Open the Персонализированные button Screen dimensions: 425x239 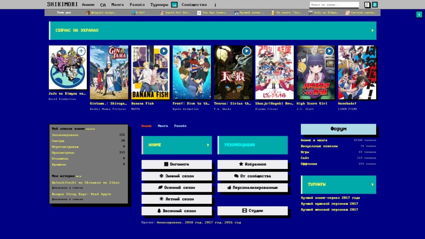pyautogui.click(x=252, y=187)
